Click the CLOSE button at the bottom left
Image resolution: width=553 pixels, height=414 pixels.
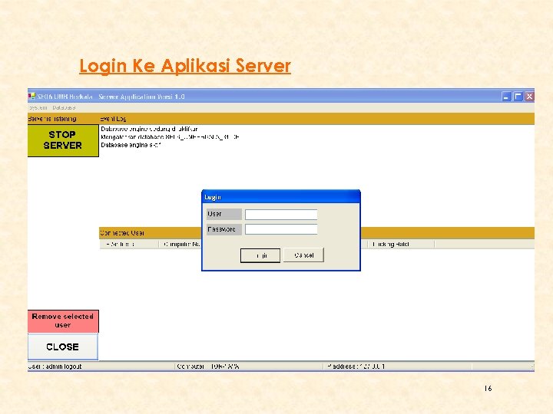[x=63, y=347]
